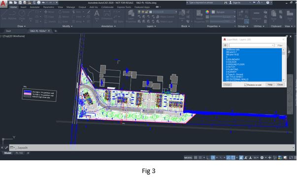This screenshot has width=297, height=177.
Task: Select the Arc tool
Action: pos(31,15)
